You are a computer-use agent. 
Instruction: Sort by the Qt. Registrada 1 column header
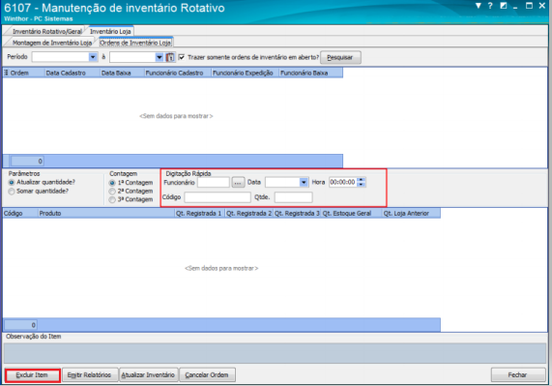pos(199,214)
